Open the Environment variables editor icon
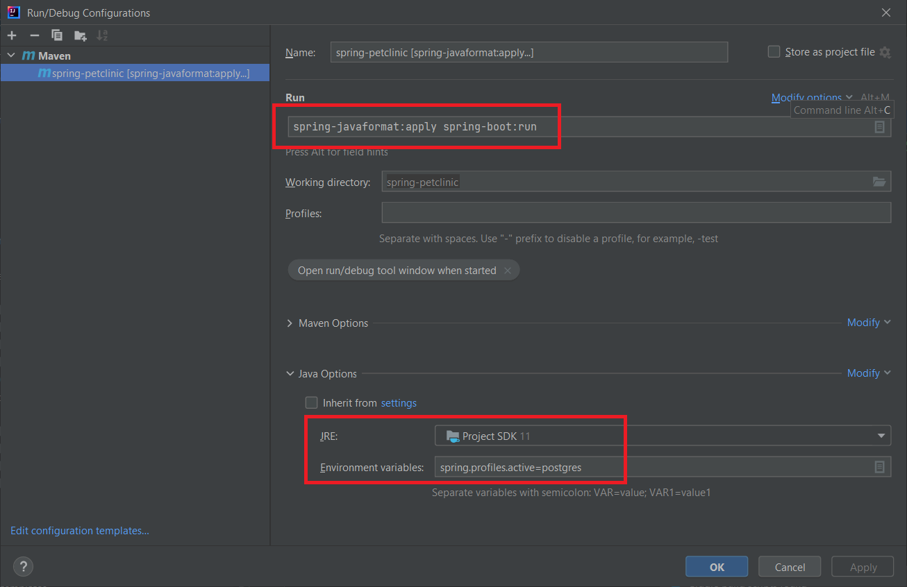The image size is (907, 587). pyautogui.click(x=879, y=467)
